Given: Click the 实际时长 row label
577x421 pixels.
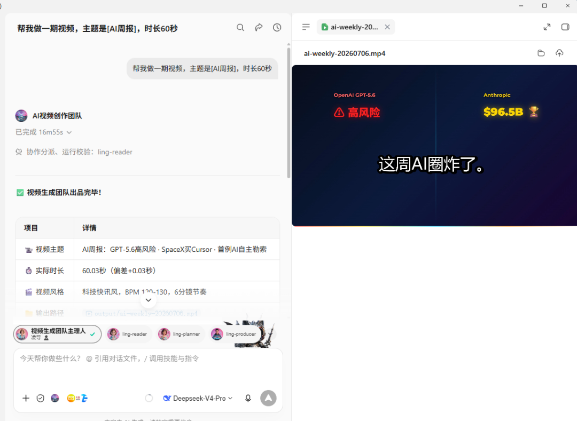Looking at the screenshot, I should tap(44, 271).
